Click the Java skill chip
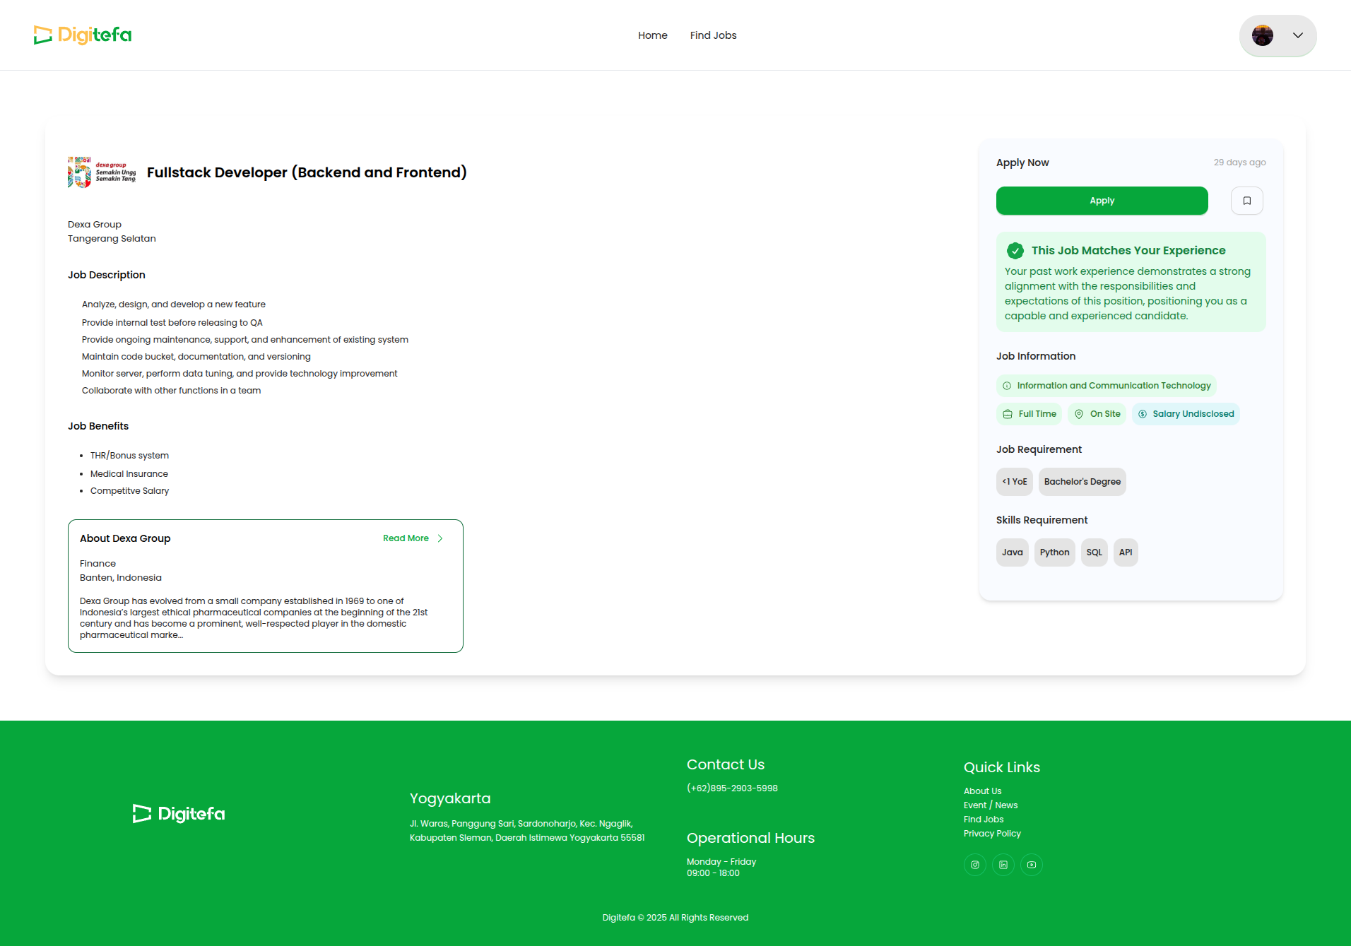 pyautogui.click(x=1012, y=552)
